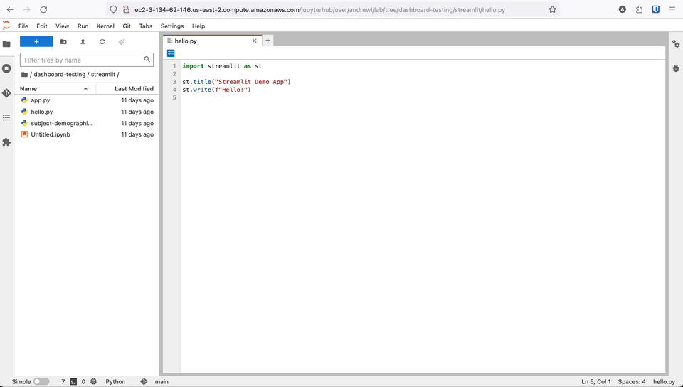Click the New Folder icon
The image size is (683, 387).
pos(63,42)
